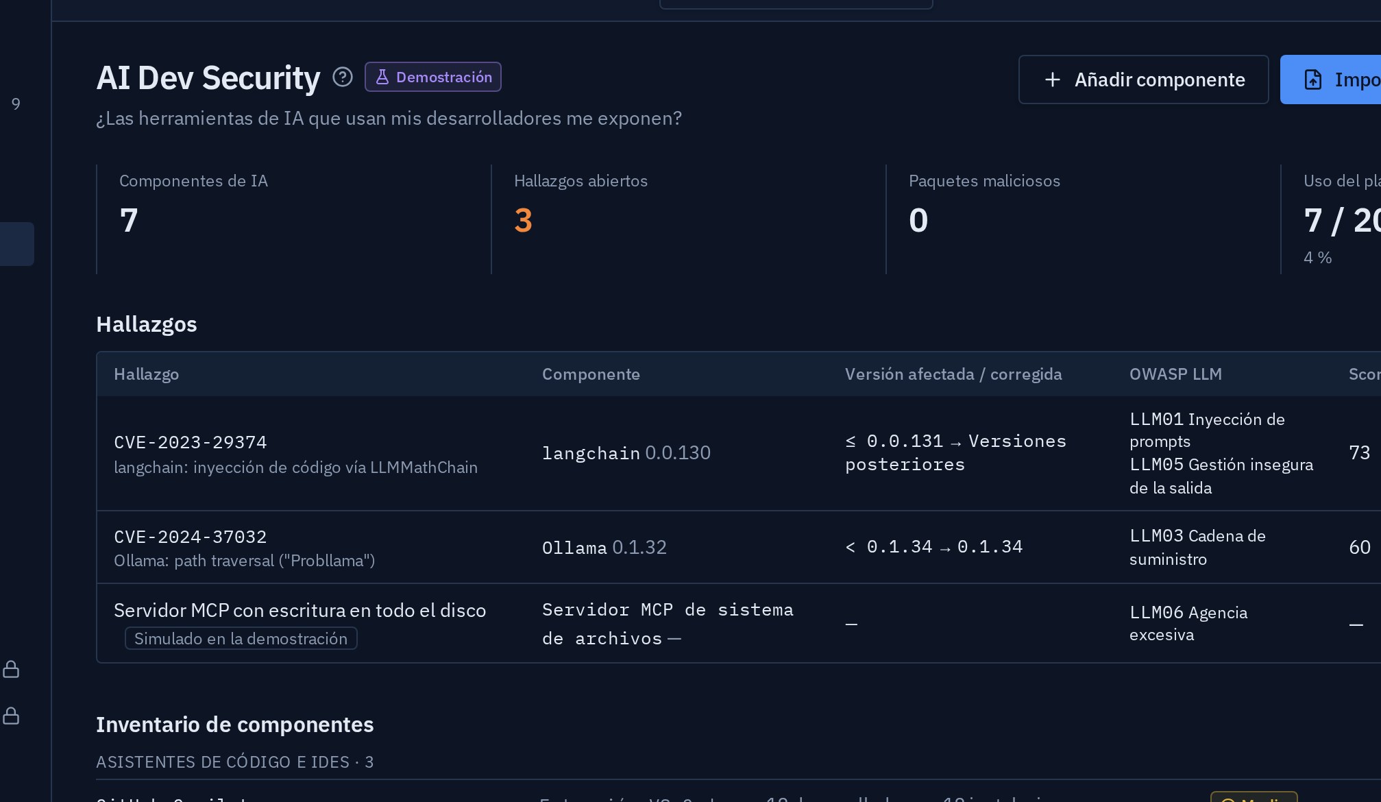Click the '4 %' plan usage value

pos(1317,258)
